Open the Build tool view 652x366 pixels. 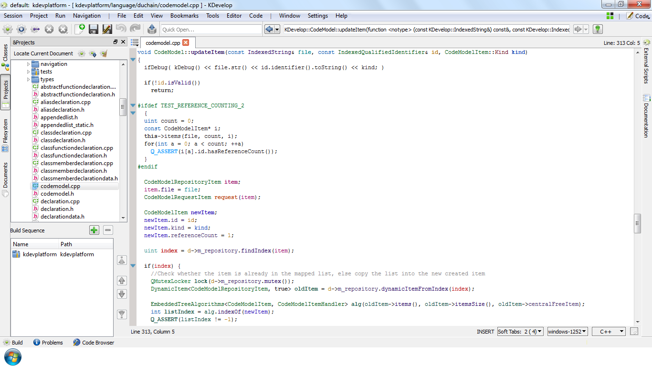13,343
